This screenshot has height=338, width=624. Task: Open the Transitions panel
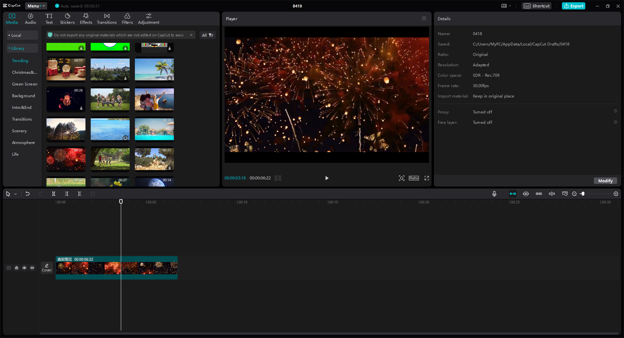point(107,18)
